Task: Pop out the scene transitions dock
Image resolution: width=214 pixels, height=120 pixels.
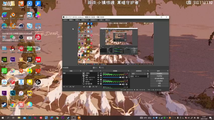Action: coord(148,71)
